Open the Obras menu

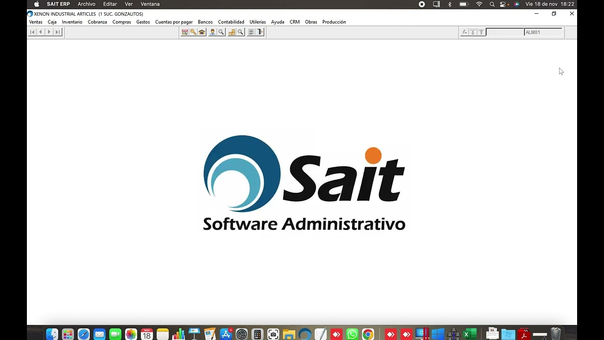click(x=311, y=22)
